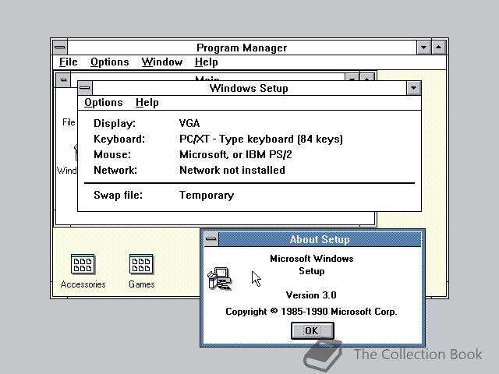The width and height of the screenshot is (499, 374).
Task: Click Microsoft Windows text in About Setup
Action: coord(312,259)
